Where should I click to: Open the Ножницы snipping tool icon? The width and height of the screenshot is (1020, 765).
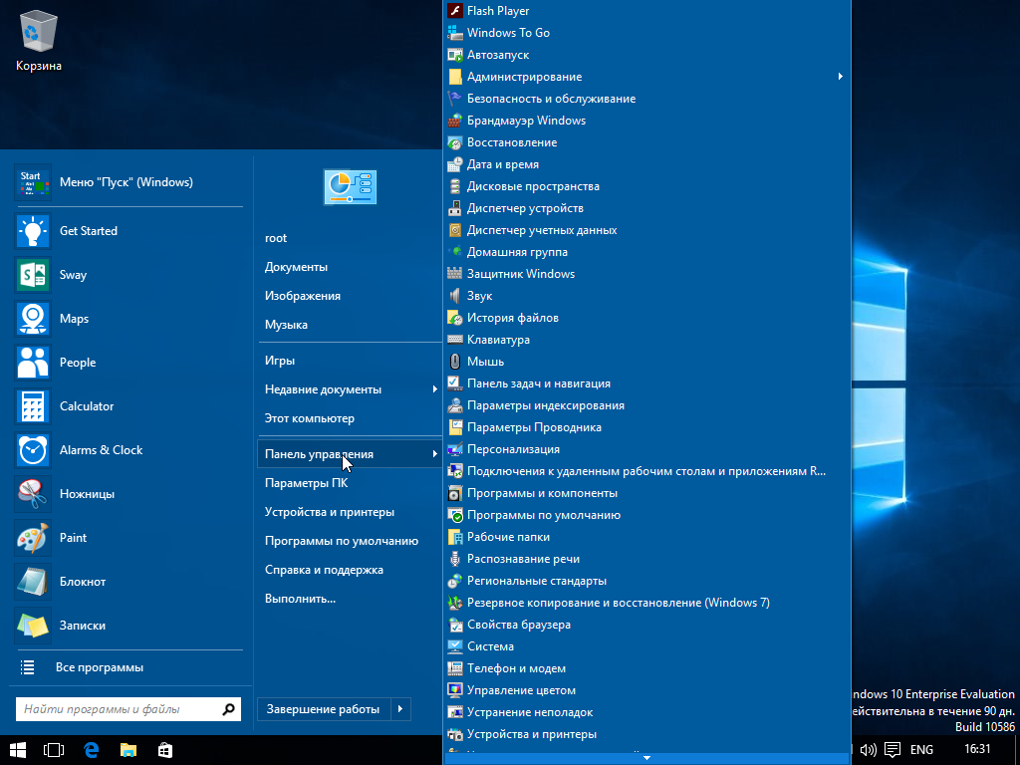pyautogui.click(x=33, y=494)
